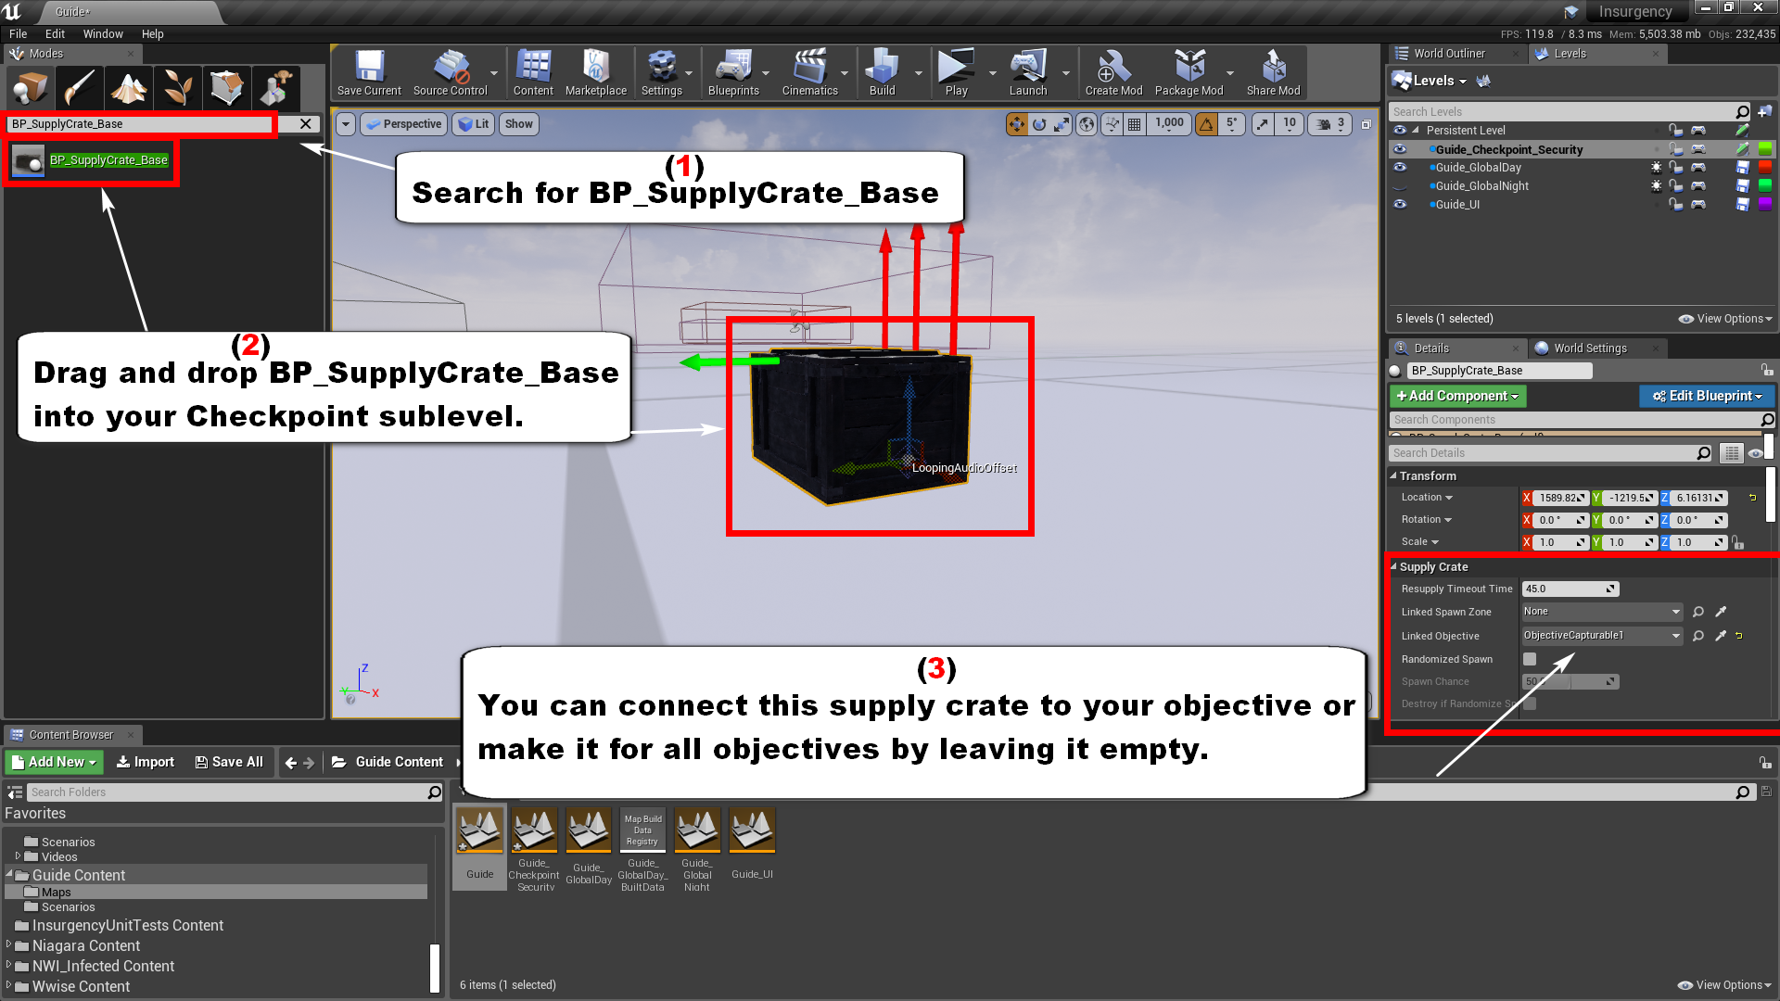Open viewport options dropdown arrow

(346, 124)
